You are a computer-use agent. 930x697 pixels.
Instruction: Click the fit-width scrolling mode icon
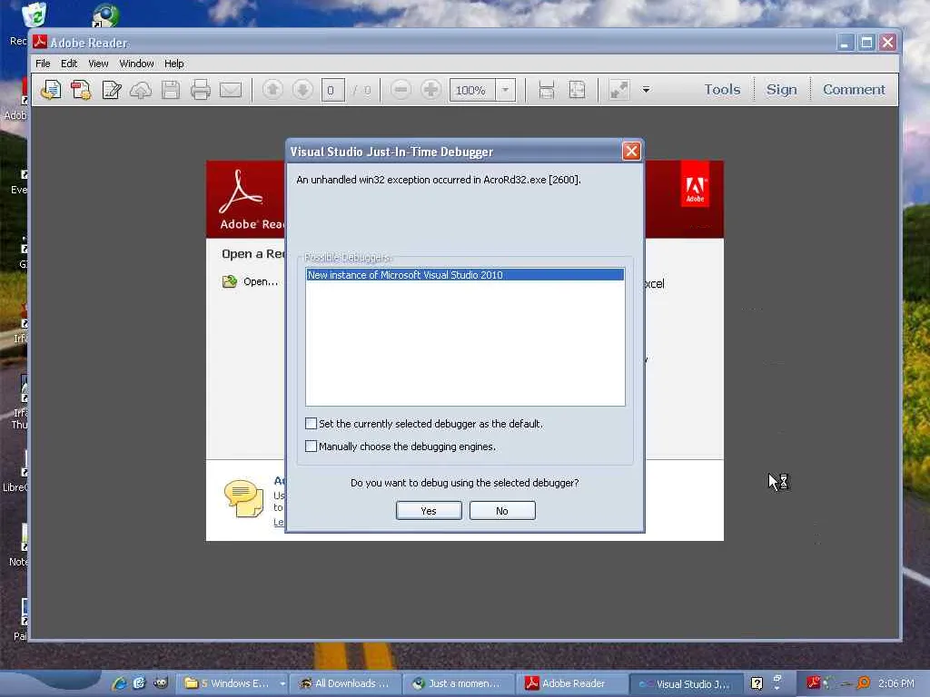(546, 90)
